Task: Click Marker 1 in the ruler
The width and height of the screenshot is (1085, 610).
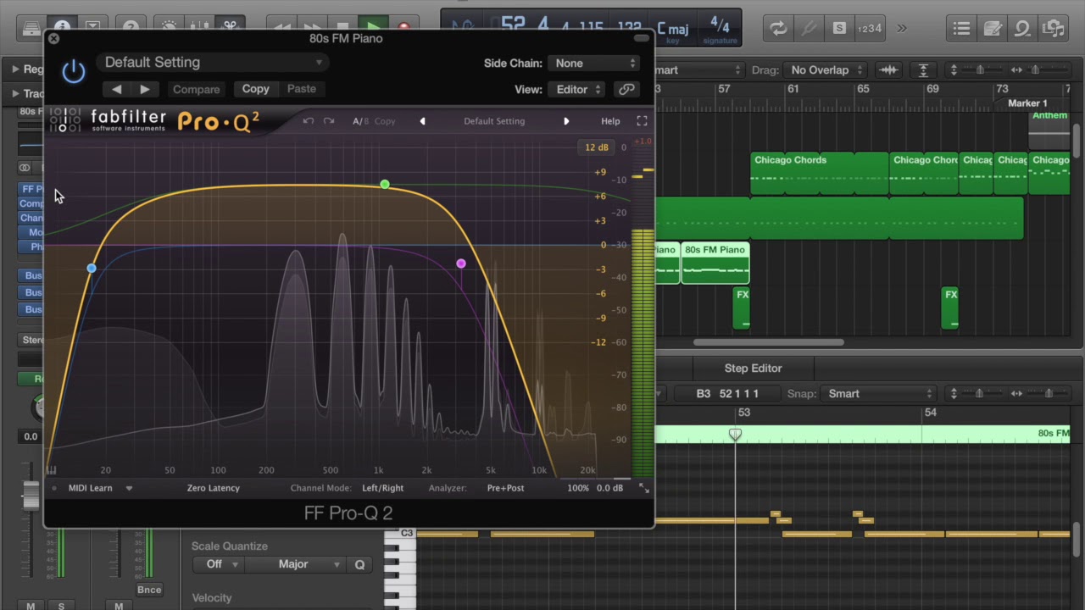Action: (x=1027, y=103)
